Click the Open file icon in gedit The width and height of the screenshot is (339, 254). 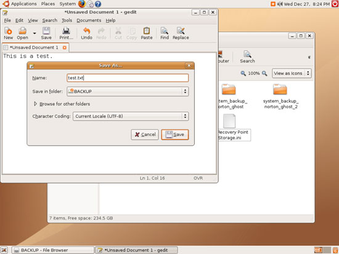22,33
